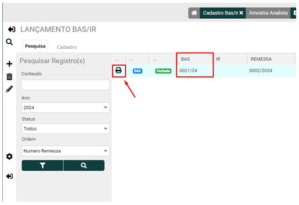Viewport: 299px width, 205px height.
Task: Open the Ano dropdown showing 2024
Action: click(65, 107)
